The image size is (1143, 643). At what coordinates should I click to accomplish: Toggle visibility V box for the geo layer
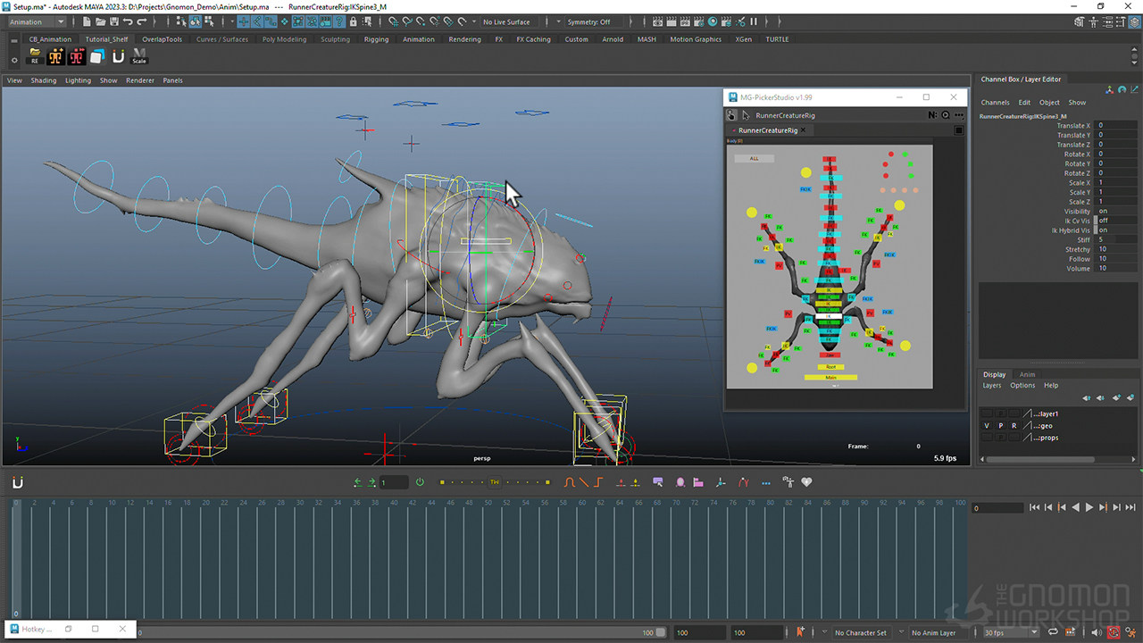point(986,425)
